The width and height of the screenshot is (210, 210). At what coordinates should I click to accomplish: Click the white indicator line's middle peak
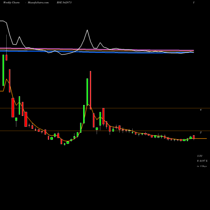point(87,30)
